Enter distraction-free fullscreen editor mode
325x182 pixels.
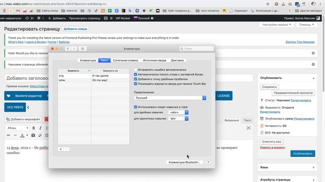[x=248, y=128]
